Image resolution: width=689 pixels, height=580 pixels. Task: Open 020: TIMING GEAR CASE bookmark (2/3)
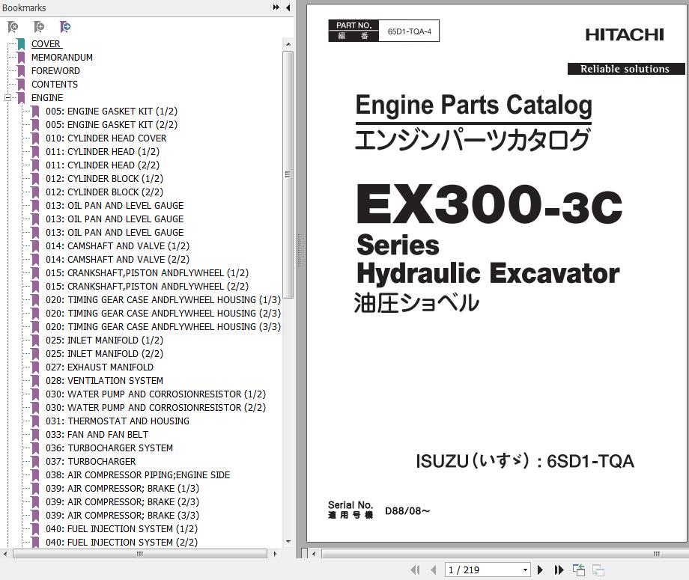click(163, 314)
